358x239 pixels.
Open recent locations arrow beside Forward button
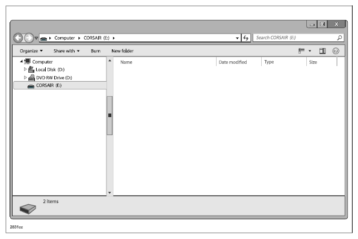(x=36, y=38)
